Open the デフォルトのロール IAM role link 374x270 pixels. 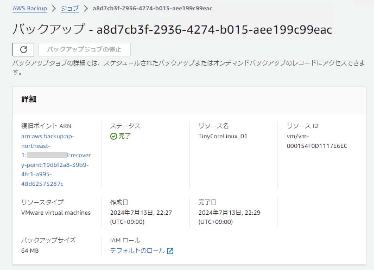(137, 251)
